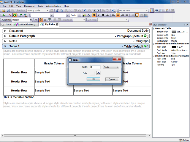
Task: Click the paint bucket background color icon
Action: point(89,15)
